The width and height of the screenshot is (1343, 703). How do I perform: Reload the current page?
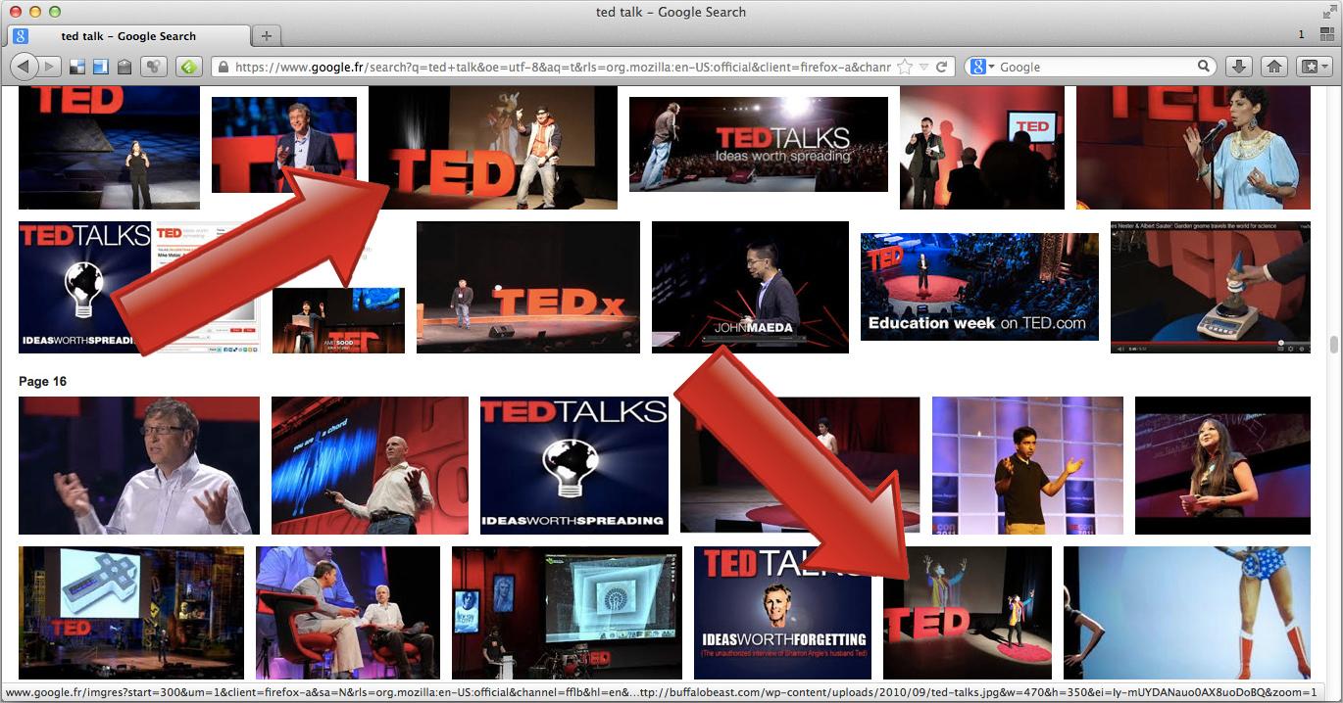(x=941, y=67)
